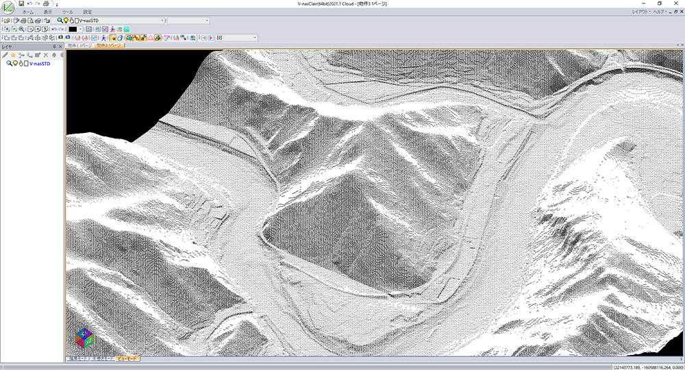Click the 3D orientation cube in viewport
The image size is (685, 370).
tap(84, 338)
